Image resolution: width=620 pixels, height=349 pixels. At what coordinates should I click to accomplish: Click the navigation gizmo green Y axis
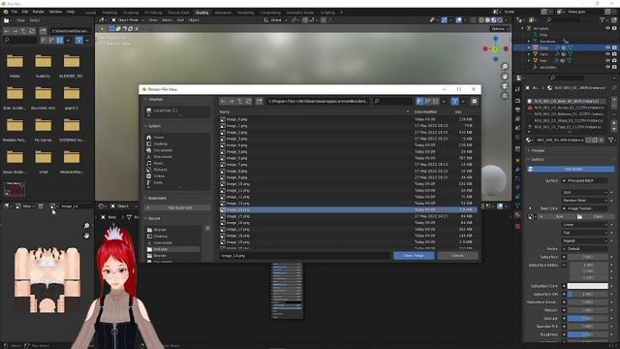coord(495,49)
